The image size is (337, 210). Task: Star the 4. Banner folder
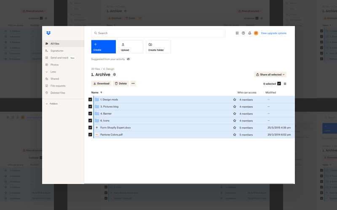point(235,113)
